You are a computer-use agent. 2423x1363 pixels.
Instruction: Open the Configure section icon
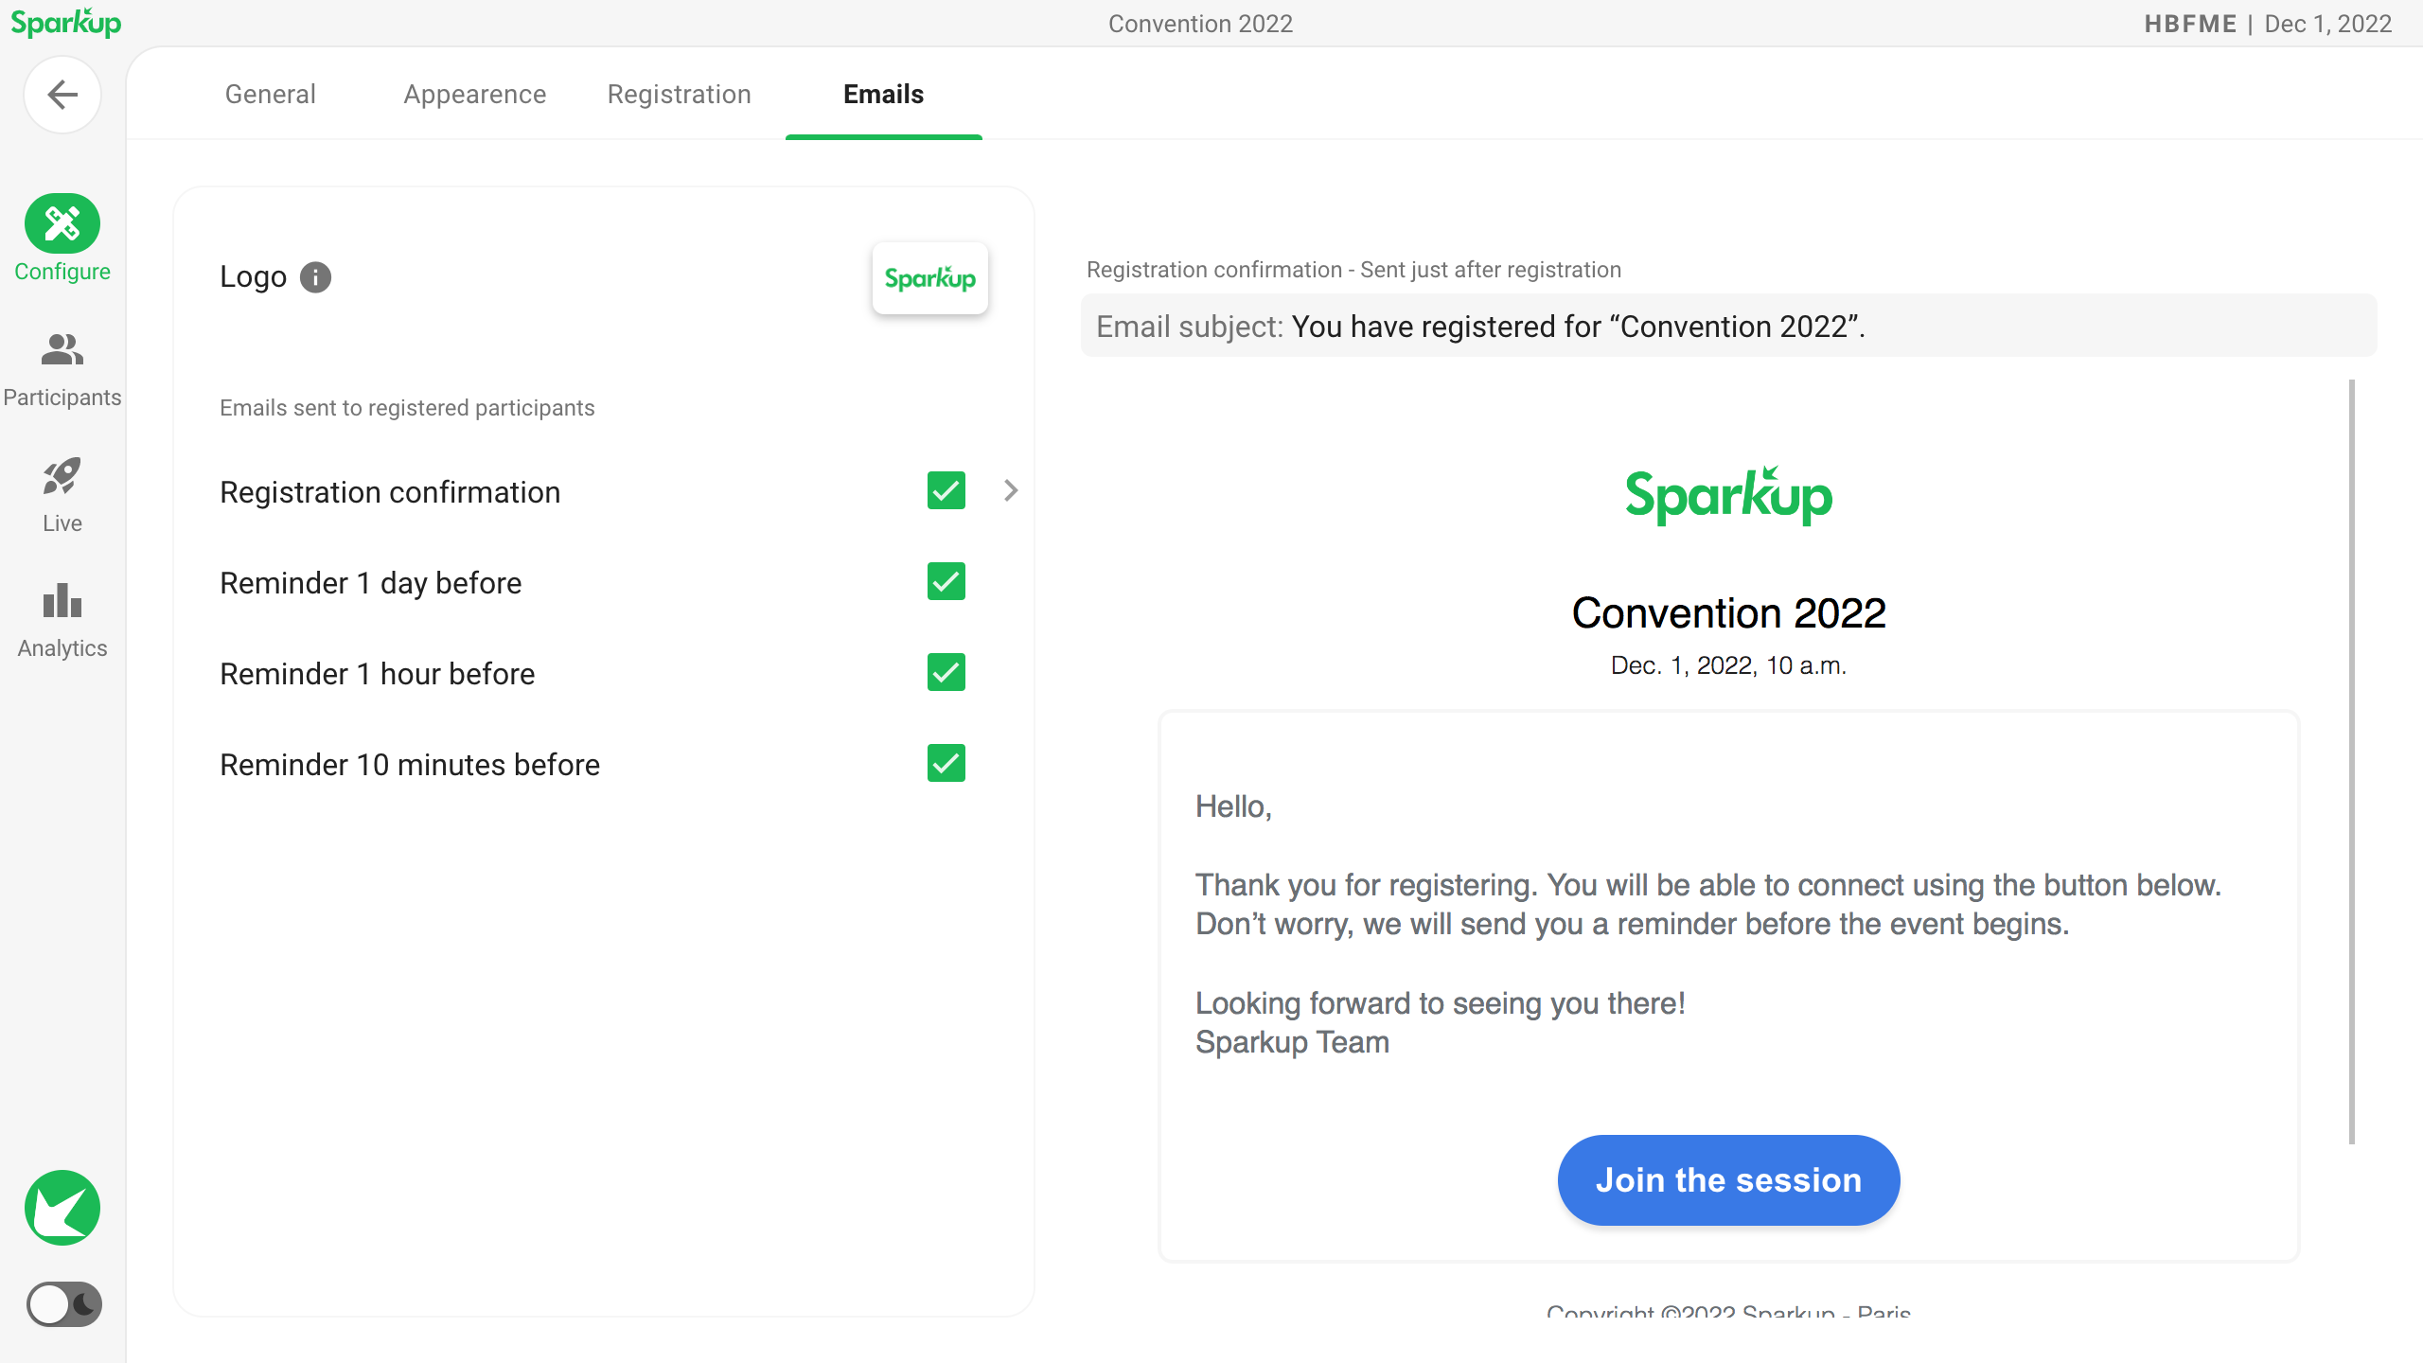pyautogui.click(x=62, y=224)
